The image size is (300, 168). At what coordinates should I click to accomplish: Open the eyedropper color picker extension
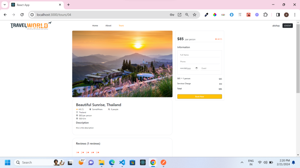click(x=206, y=15)
